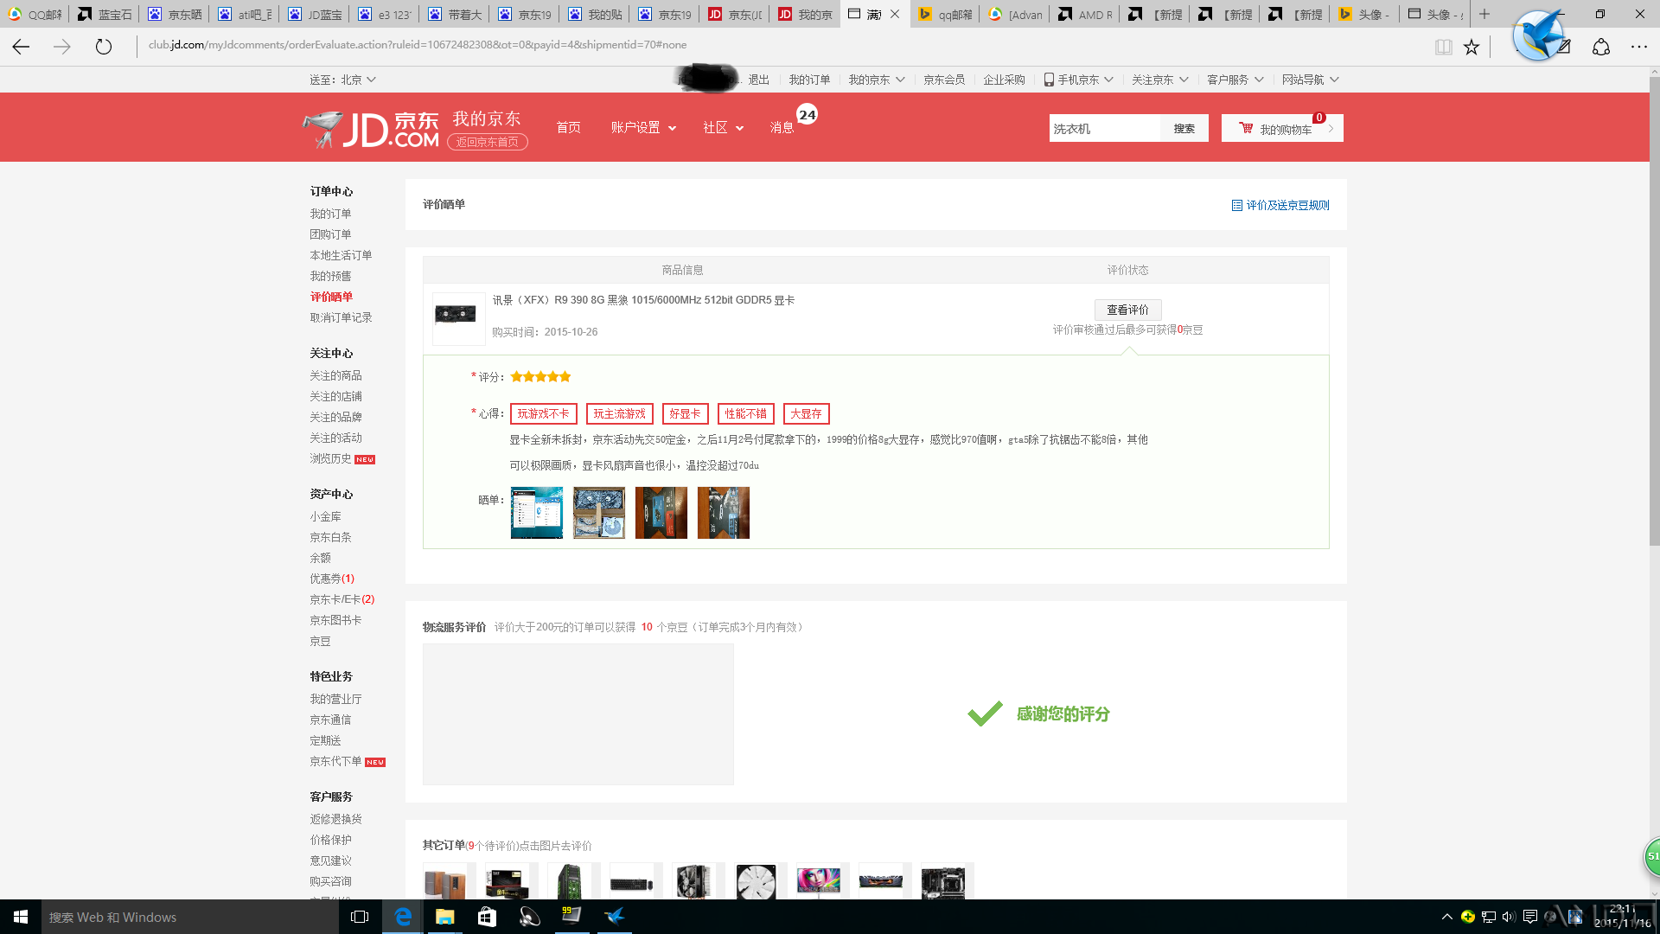
Task: Click 退出 logout link
Action: point(758,80)
